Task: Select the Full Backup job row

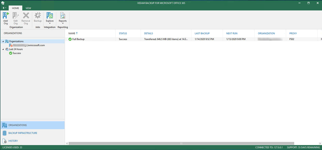Action: tap(194, 39)
